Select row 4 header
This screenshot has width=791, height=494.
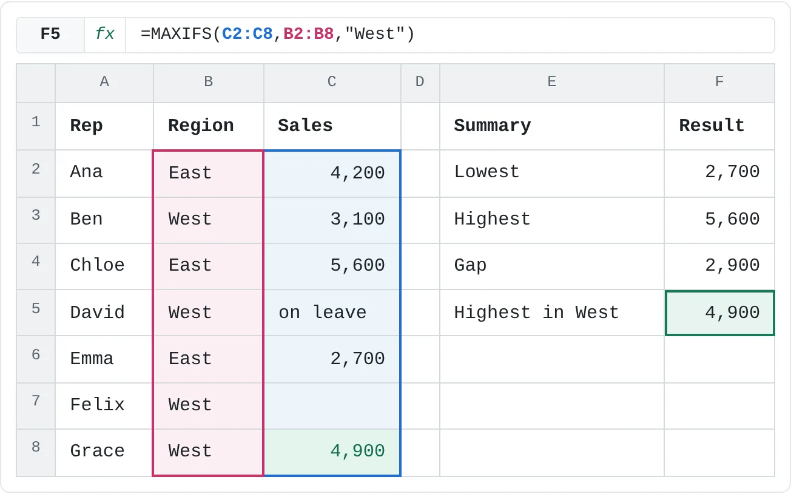pyautogui.click(x=36, y=266)
